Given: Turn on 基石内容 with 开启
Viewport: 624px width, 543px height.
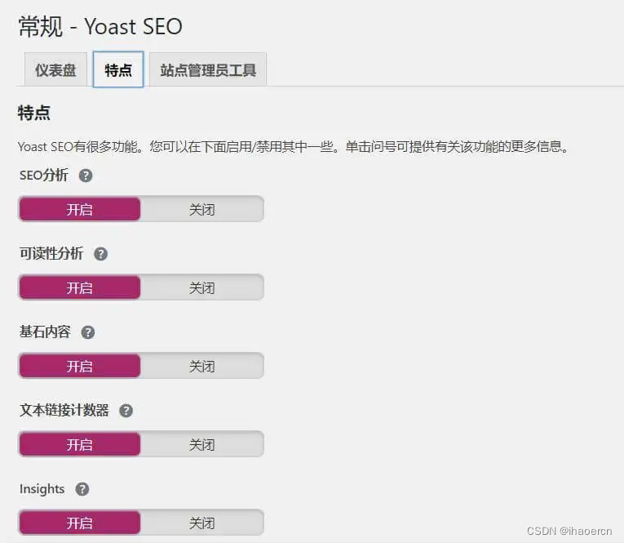Looking at the screenshot, I should (x=80, y=366).
